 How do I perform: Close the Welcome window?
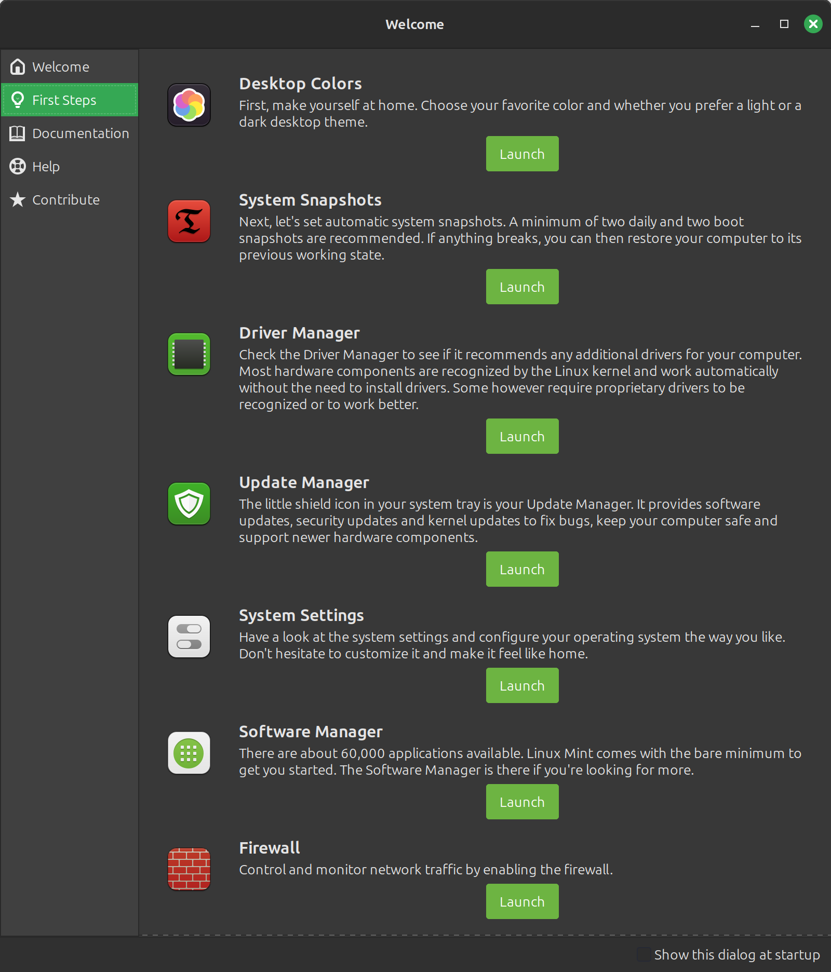click(x=813, y=24)
